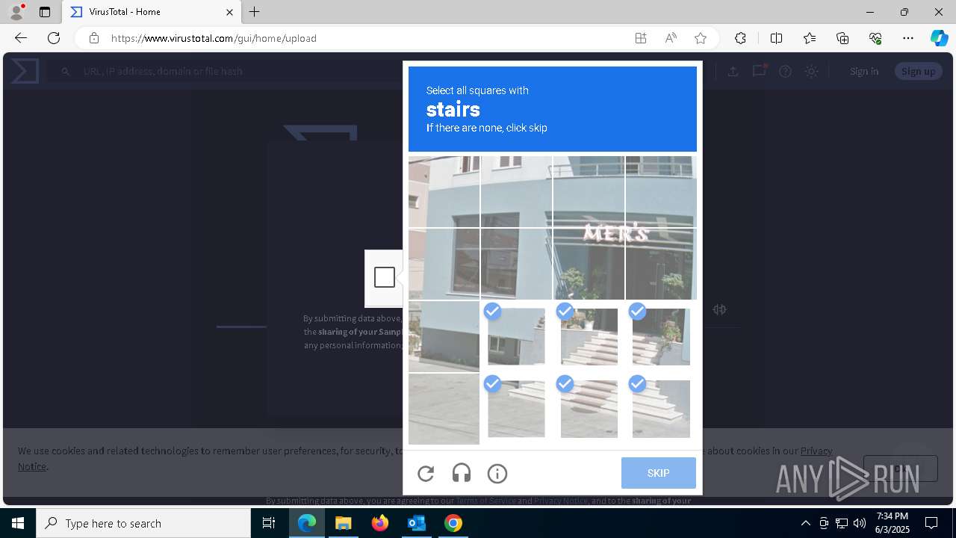Open the notification center icon
The width and height of the screenshot is (956, 538).
[931, 523]
